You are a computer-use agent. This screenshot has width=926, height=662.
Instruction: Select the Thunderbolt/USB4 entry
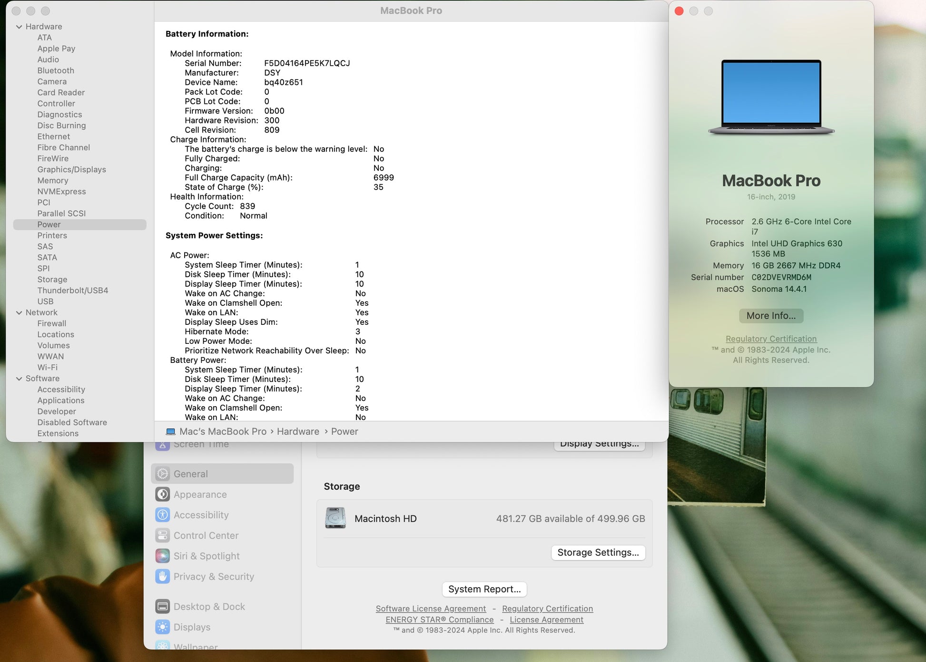pos(72,291)
